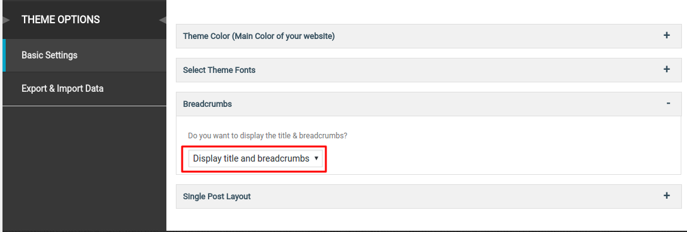Viewport: 687px width, 232px height.
Task: Click plus icon on Select Theme Fonts
Action: click(666, 69)
